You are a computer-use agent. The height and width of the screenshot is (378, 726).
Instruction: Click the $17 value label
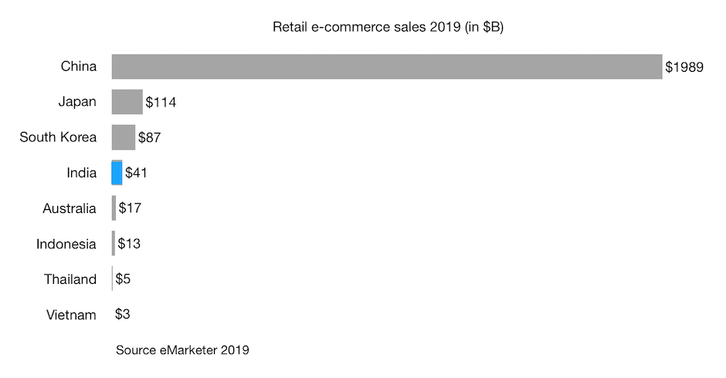tap(130, 208)
